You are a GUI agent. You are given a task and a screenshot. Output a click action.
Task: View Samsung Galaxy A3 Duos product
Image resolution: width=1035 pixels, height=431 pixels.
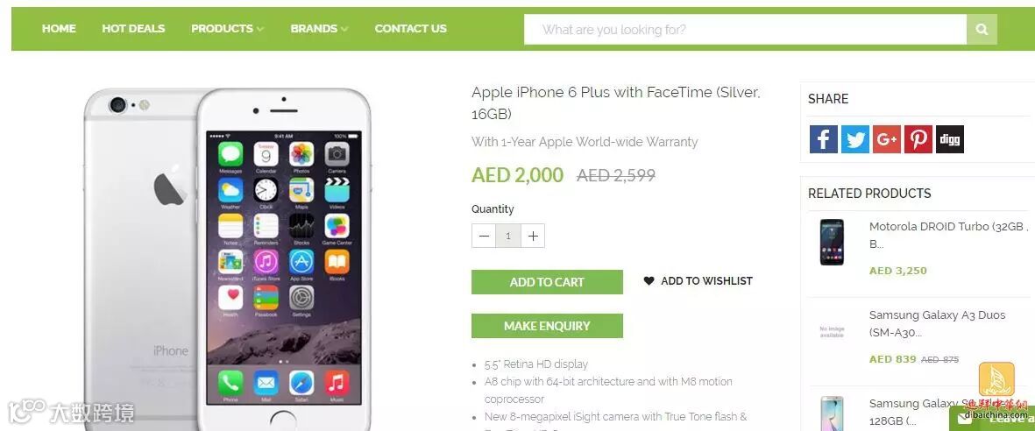tap(937, 323)
